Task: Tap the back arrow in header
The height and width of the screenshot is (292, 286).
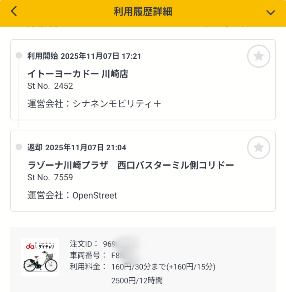Action: [x=14, y=11]
